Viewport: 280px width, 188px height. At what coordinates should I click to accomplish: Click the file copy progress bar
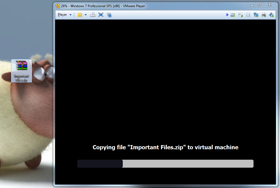click(x=165, y=164)
